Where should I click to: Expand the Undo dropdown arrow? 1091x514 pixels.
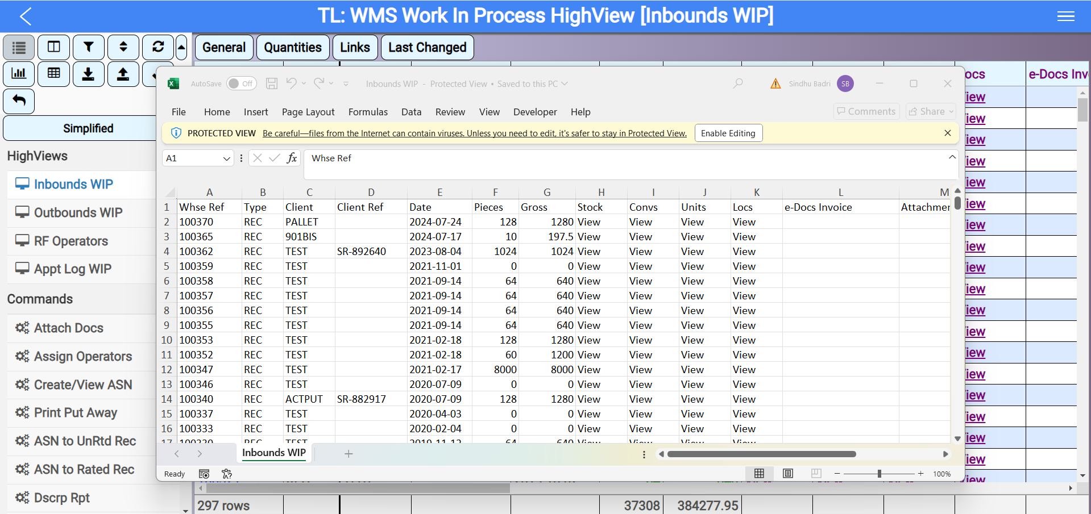coord(303,83)
